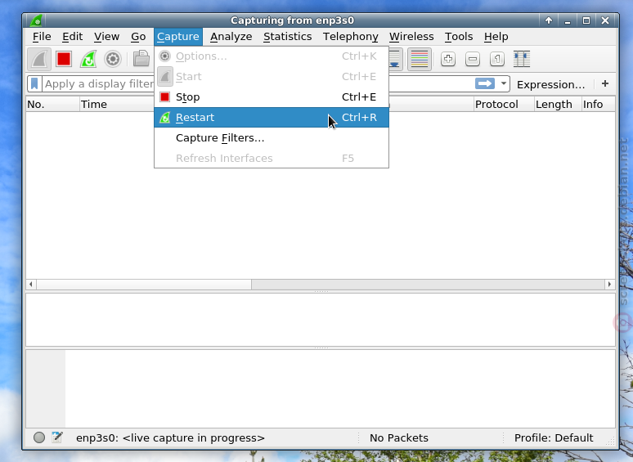Open capture options gear toolbar icon
633x462 pixels.
(113, 60)
